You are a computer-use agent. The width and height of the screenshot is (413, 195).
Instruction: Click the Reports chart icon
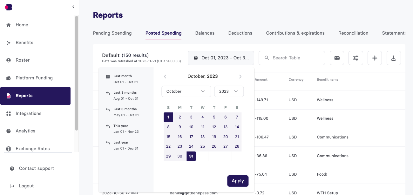tap(9, 96)
